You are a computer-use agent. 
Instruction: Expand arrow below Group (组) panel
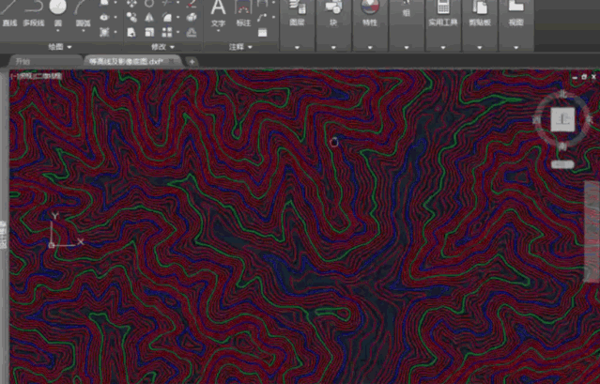click(406, 48)
